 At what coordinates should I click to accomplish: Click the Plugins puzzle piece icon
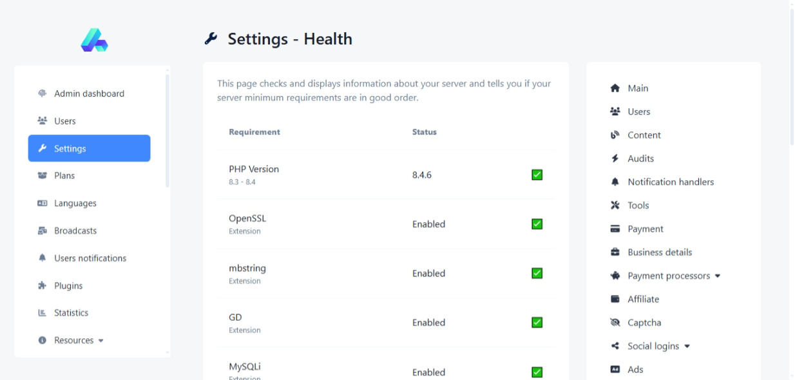coord(43,286)
